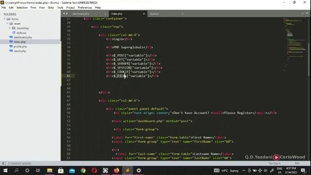Click form action dashboard.php code line
The width and height of the screenshot is (311, 175).
click(152, 121)
